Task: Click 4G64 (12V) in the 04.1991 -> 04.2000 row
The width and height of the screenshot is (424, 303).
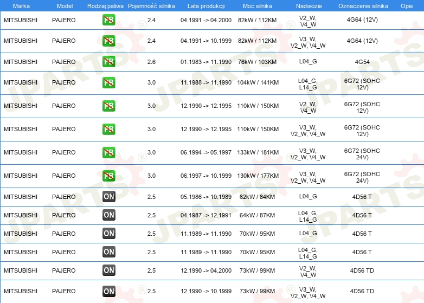Action: point(362,20)
